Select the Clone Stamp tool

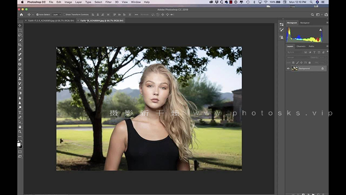pos(20,79)
